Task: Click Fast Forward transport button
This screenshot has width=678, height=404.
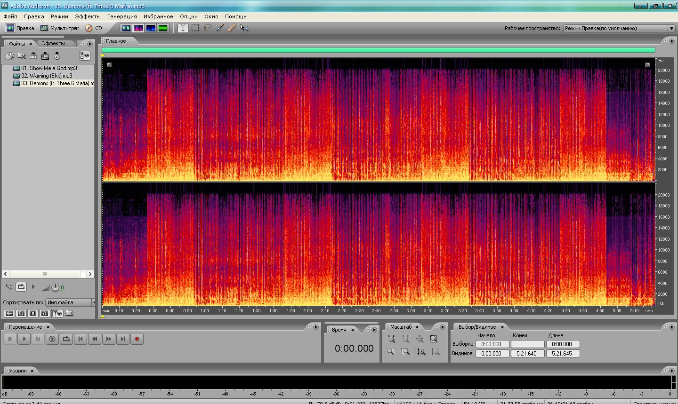Action: click(109, 339)
